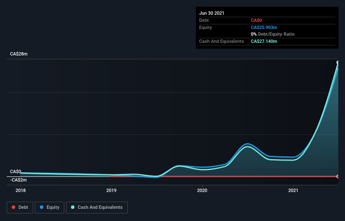Click the tooltip Cash And Equivalents label
This screenshot has width=345, height=221.
(221, 41)
